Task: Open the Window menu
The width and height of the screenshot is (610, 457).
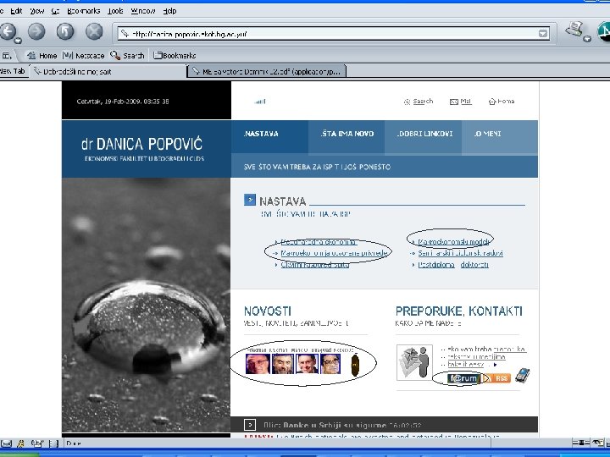Action: tap(143, 11)
